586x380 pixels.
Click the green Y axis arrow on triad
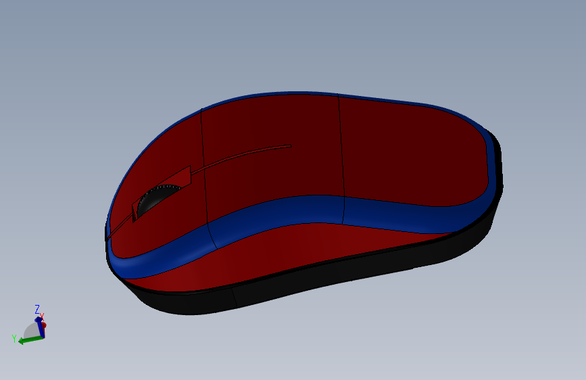click(30, 339)
